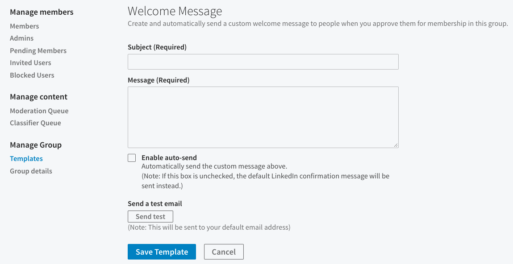513x264 pixels.
Task: Select the Templates section
Action: pos(26,158)
